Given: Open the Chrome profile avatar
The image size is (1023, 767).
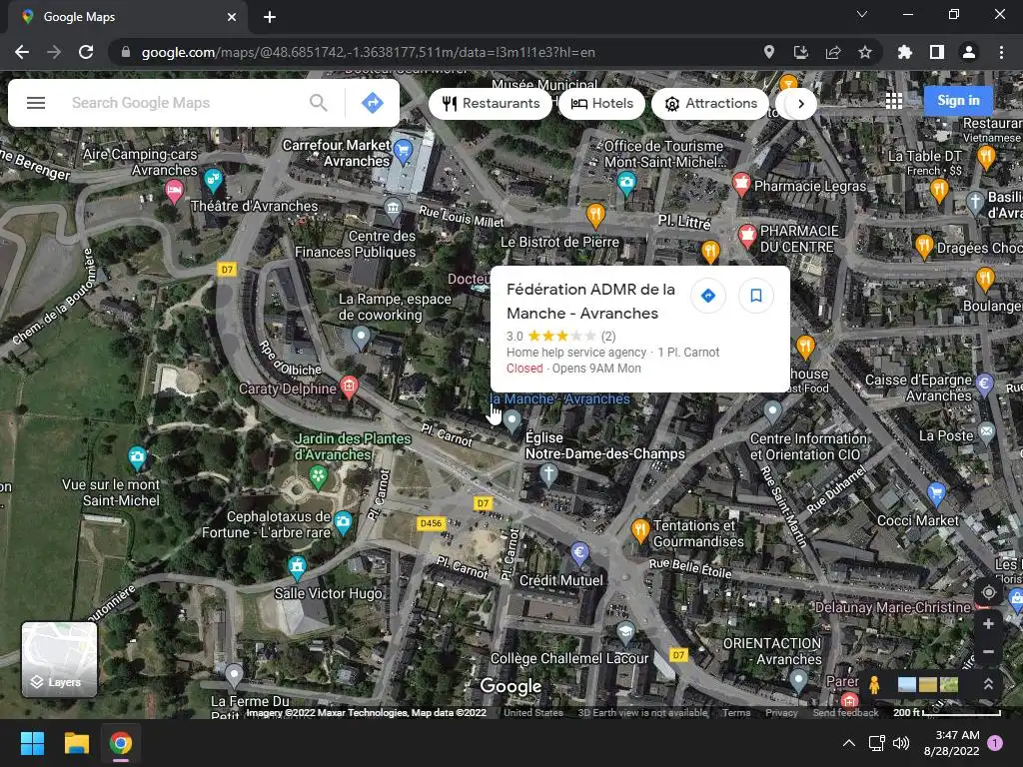Looking at the screenshot, I should pos(969,52).
